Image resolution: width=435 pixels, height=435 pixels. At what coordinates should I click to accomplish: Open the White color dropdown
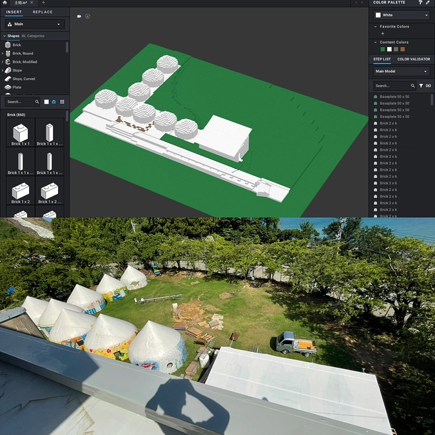pos(401,15)
